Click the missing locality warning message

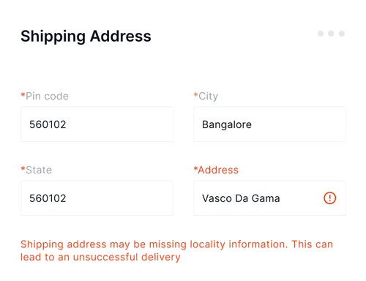(176, 251)
